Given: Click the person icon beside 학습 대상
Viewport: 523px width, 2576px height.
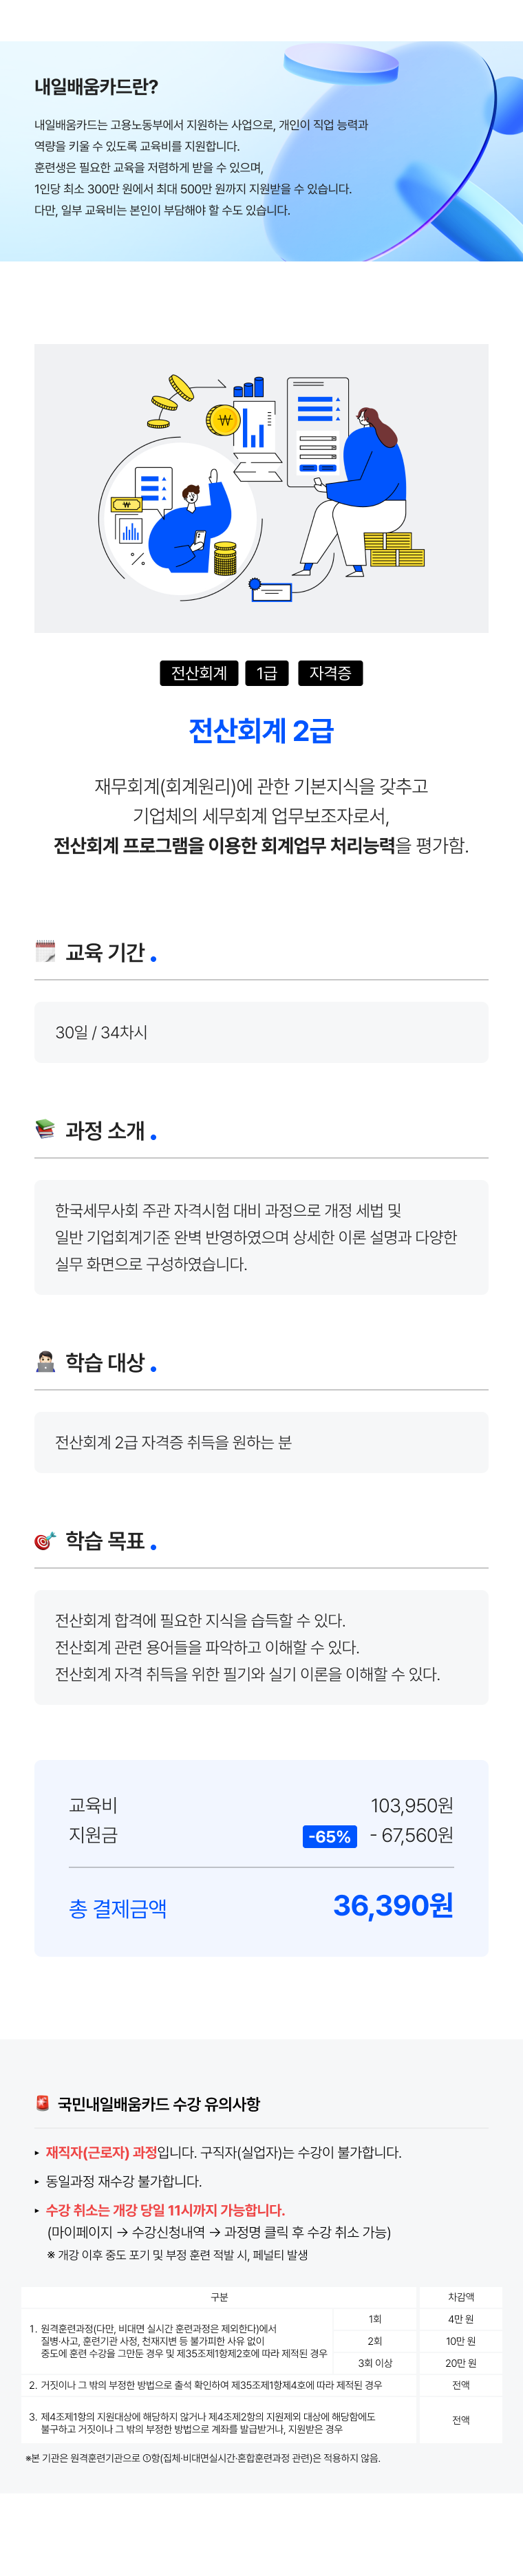Looking at the screenshot, I should 45,1361.
